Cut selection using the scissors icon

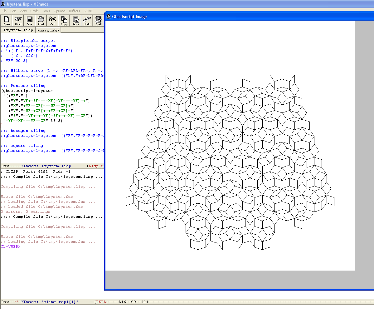(x=52, y=21)
